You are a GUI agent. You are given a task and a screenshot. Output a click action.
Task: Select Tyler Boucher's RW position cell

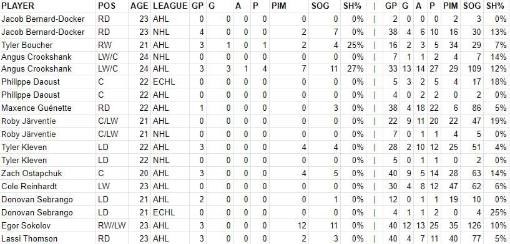[x=112, y=45]
